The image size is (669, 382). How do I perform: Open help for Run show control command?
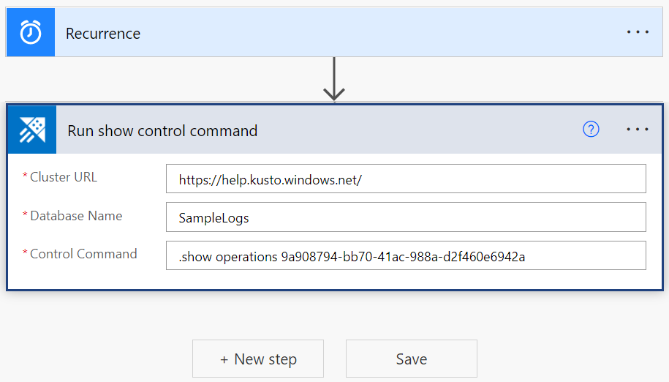click(x=591, y=130)
